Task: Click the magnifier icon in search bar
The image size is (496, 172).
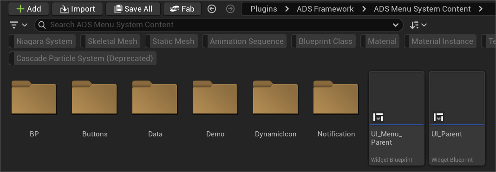Action: [42, 25]
